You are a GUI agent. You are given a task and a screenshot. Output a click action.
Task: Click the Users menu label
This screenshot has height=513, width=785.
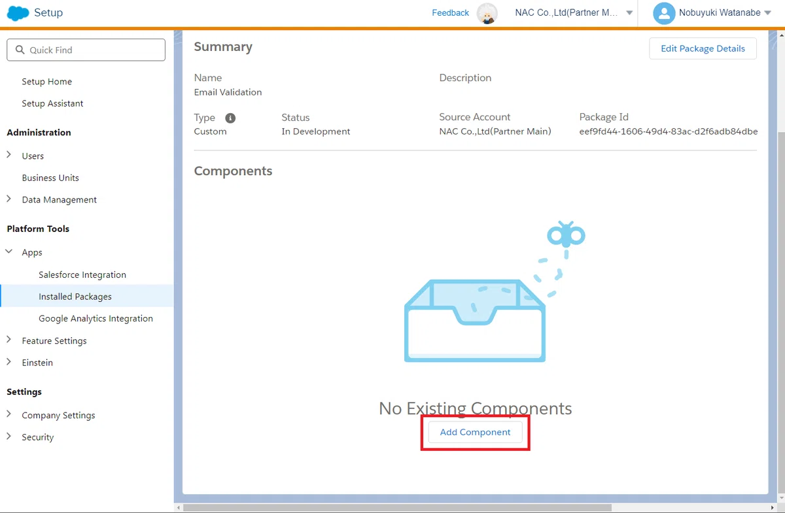[33, 156]
